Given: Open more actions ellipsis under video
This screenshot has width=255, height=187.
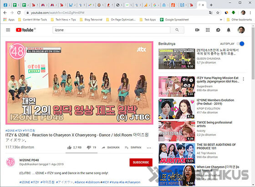Looking at the screenshot, I should click(149, 148).
